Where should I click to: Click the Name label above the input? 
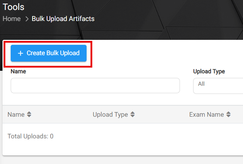click(x=18, y=71)
